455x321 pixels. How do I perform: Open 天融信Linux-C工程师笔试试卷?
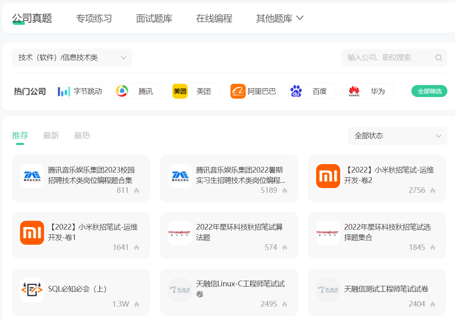[229, 292]
